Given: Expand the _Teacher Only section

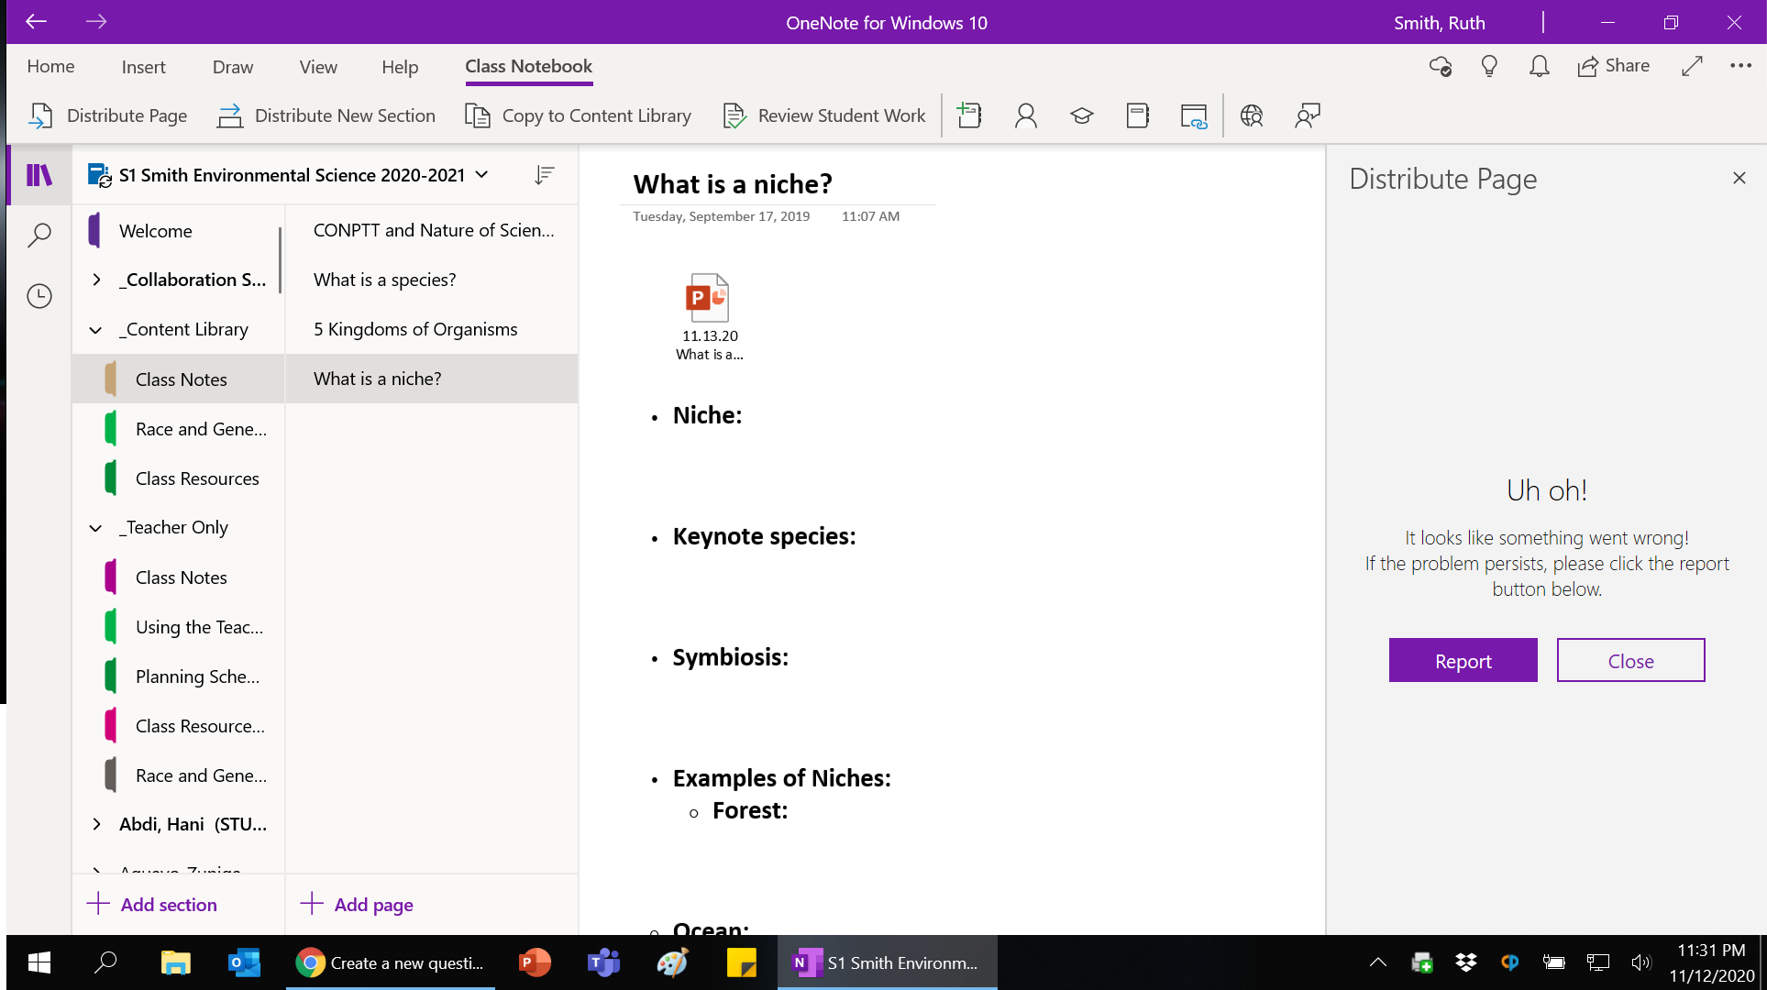Looking at the screenshot, I should pyautogui.click(x=94, y=526).
